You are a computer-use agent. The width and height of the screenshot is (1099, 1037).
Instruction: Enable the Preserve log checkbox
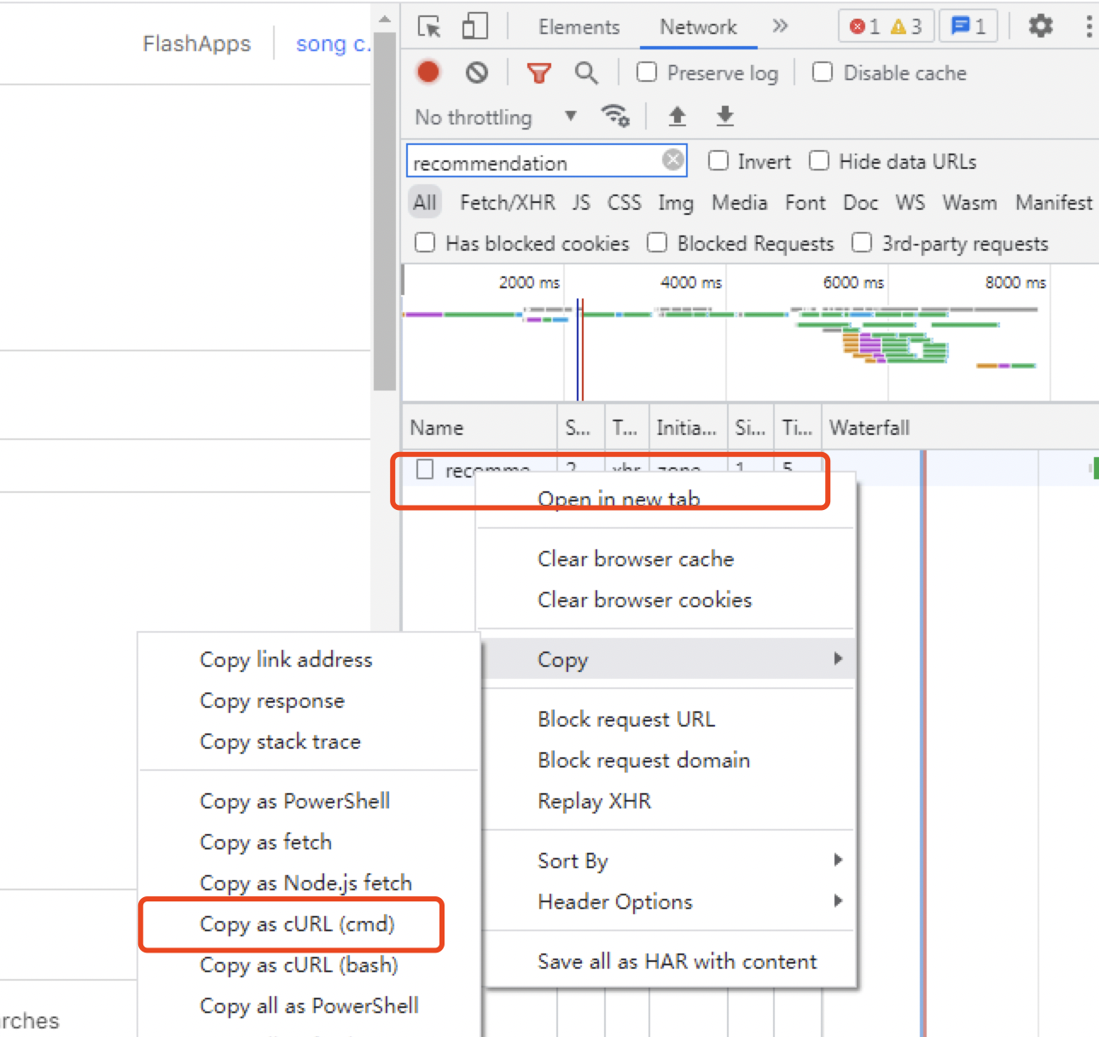pyautogui.click(x=648, y=72)
